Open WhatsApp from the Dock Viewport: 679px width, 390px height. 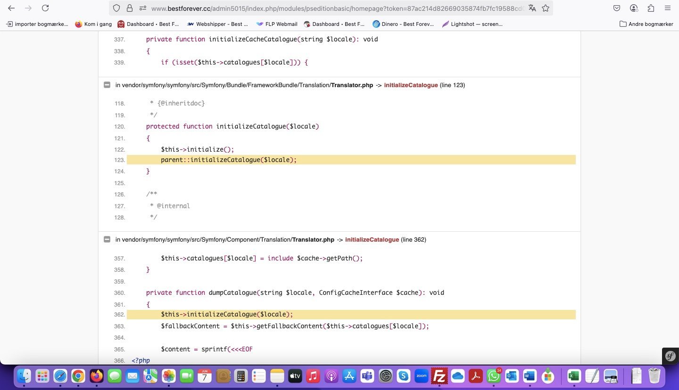pos(494,376)
